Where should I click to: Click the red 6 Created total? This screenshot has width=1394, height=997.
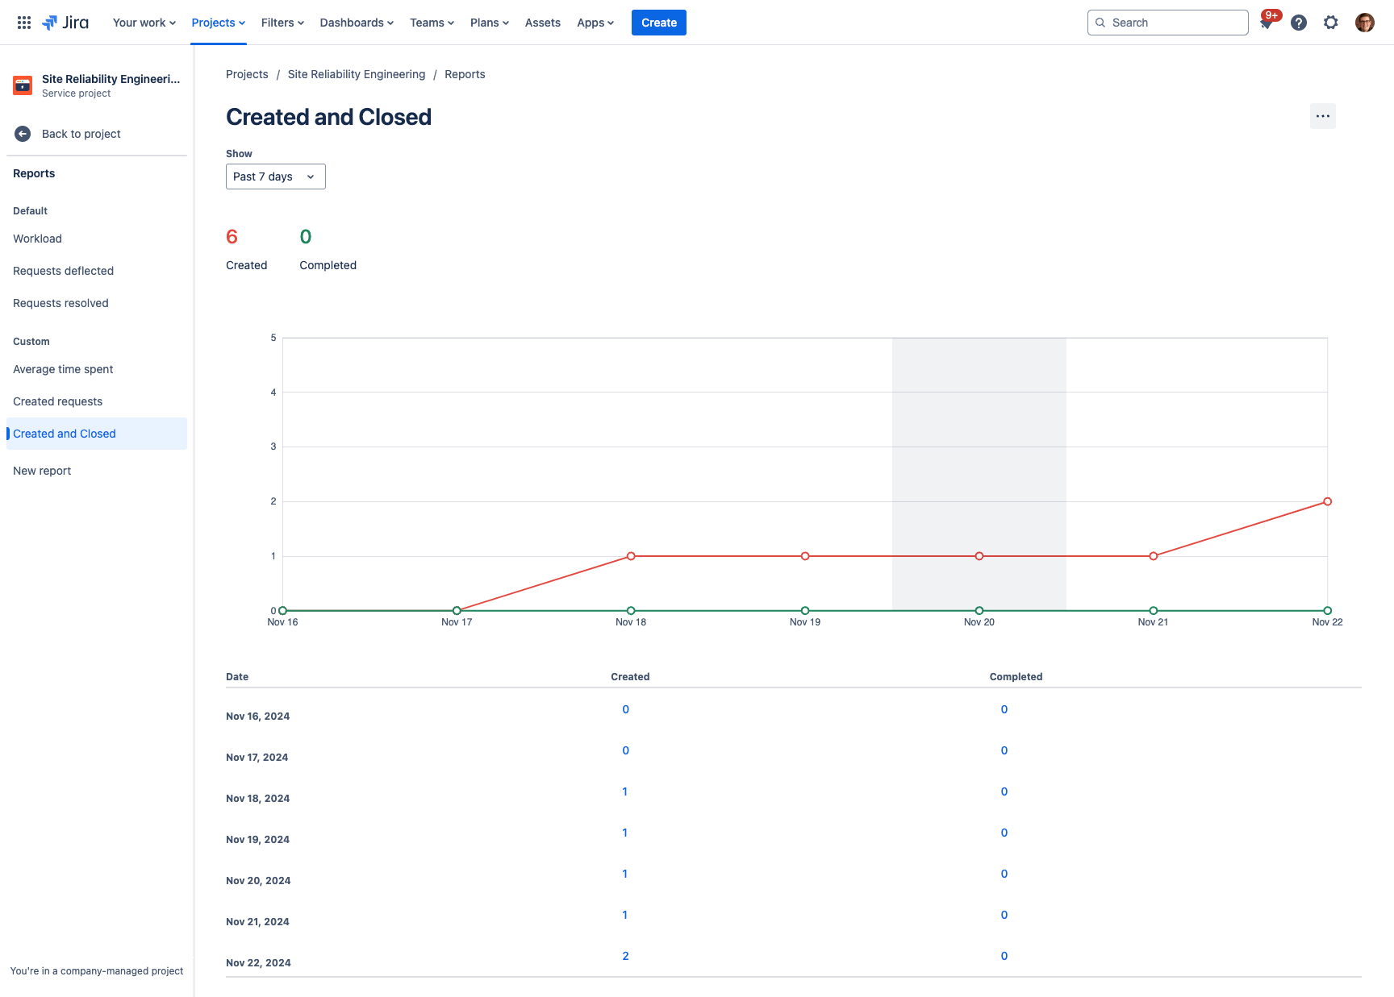tap(232, 237)
